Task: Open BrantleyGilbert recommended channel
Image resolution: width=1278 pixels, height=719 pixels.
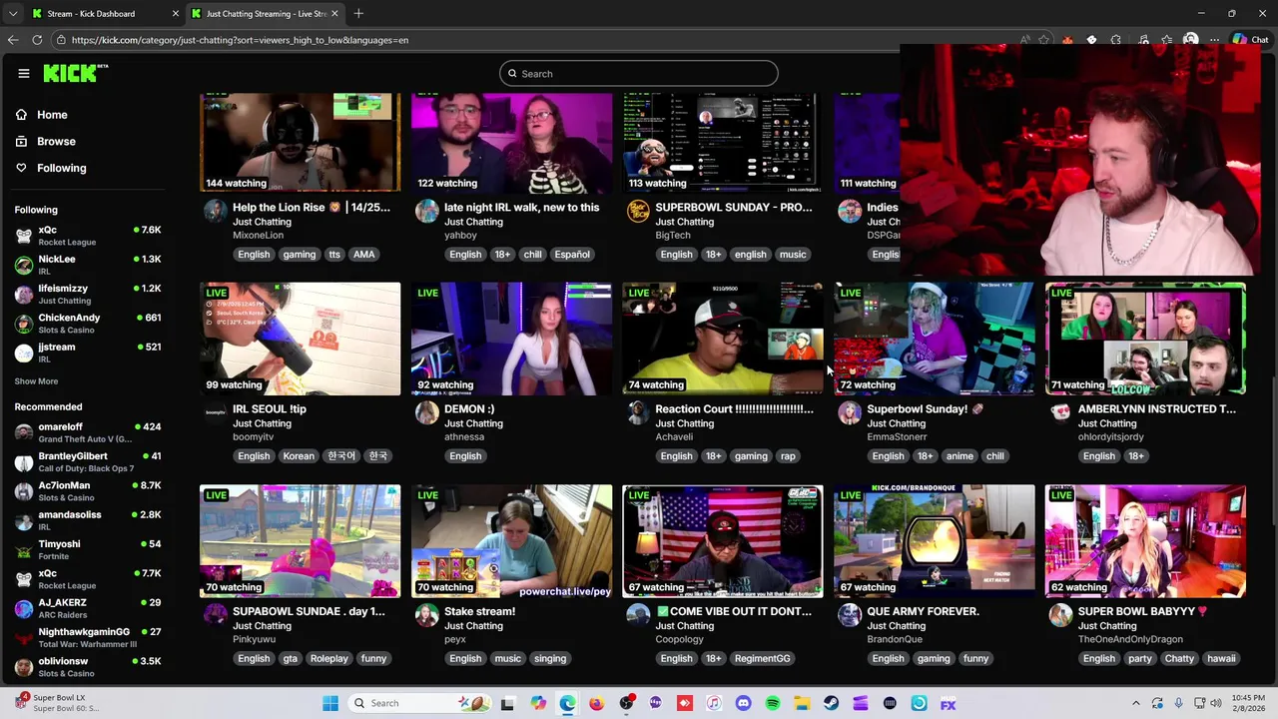Action: tap(88, 462)
